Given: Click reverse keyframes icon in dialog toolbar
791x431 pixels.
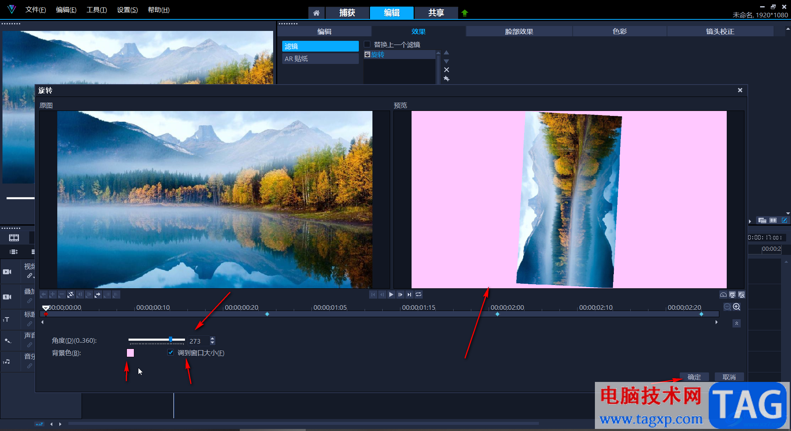Looking at the screenshot, I should pyautogui.click(x=71, y=294).
